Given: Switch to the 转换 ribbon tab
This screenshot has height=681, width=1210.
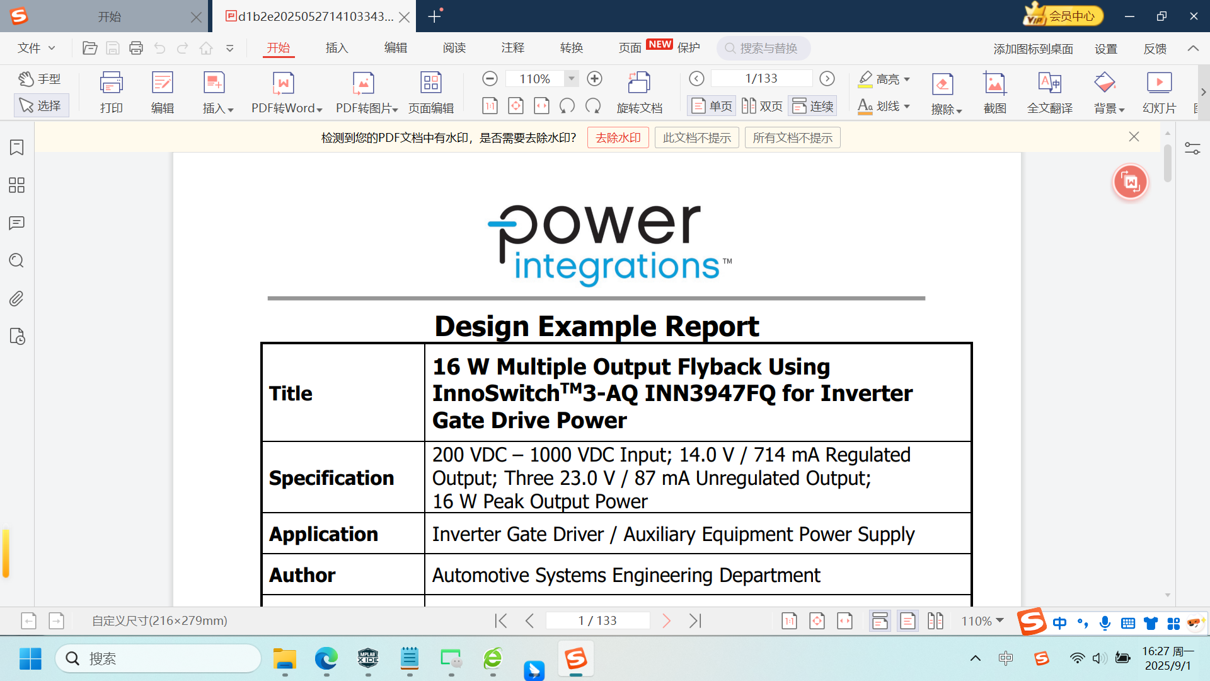Looking at the screenshot, I should [x=571, y=48].
